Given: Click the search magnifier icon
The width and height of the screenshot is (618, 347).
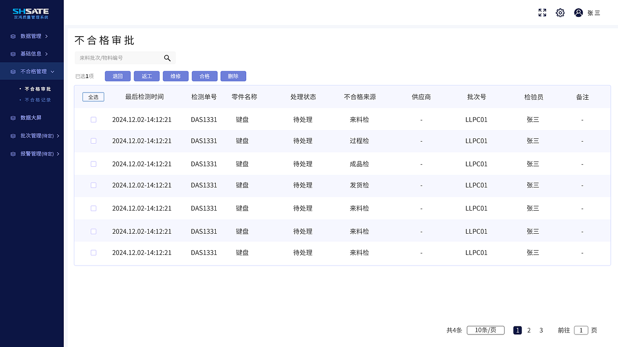Looking at the screenshot, I should tap(167, 58).
